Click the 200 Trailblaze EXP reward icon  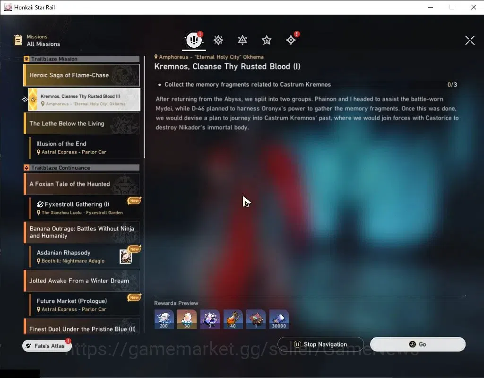pos(164,319)
